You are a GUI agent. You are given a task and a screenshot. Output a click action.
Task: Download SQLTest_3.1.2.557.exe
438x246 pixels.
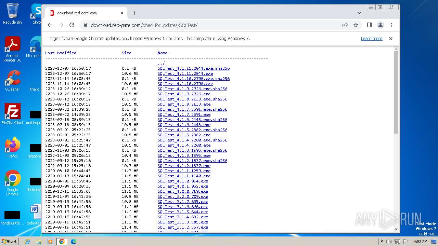[x=183, y=227]
